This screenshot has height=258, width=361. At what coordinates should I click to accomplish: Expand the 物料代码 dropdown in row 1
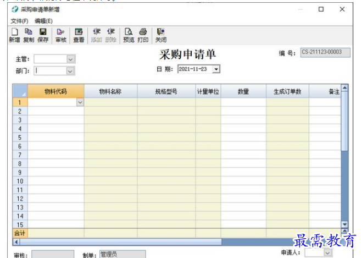[80, 102]
